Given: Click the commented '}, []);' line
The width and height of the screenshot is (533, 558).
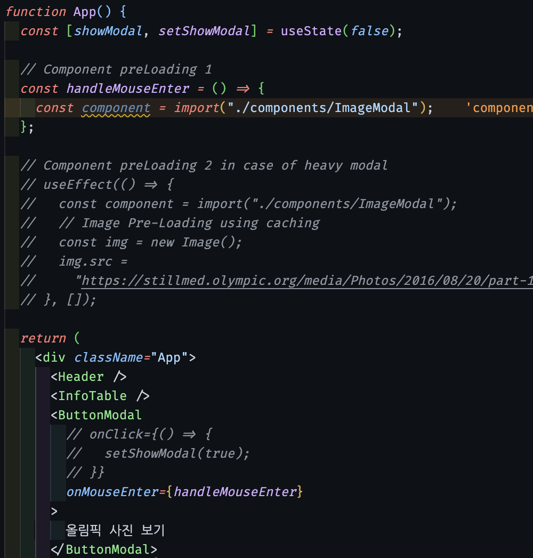Looking at the screenshot, I should click(58, 300).
